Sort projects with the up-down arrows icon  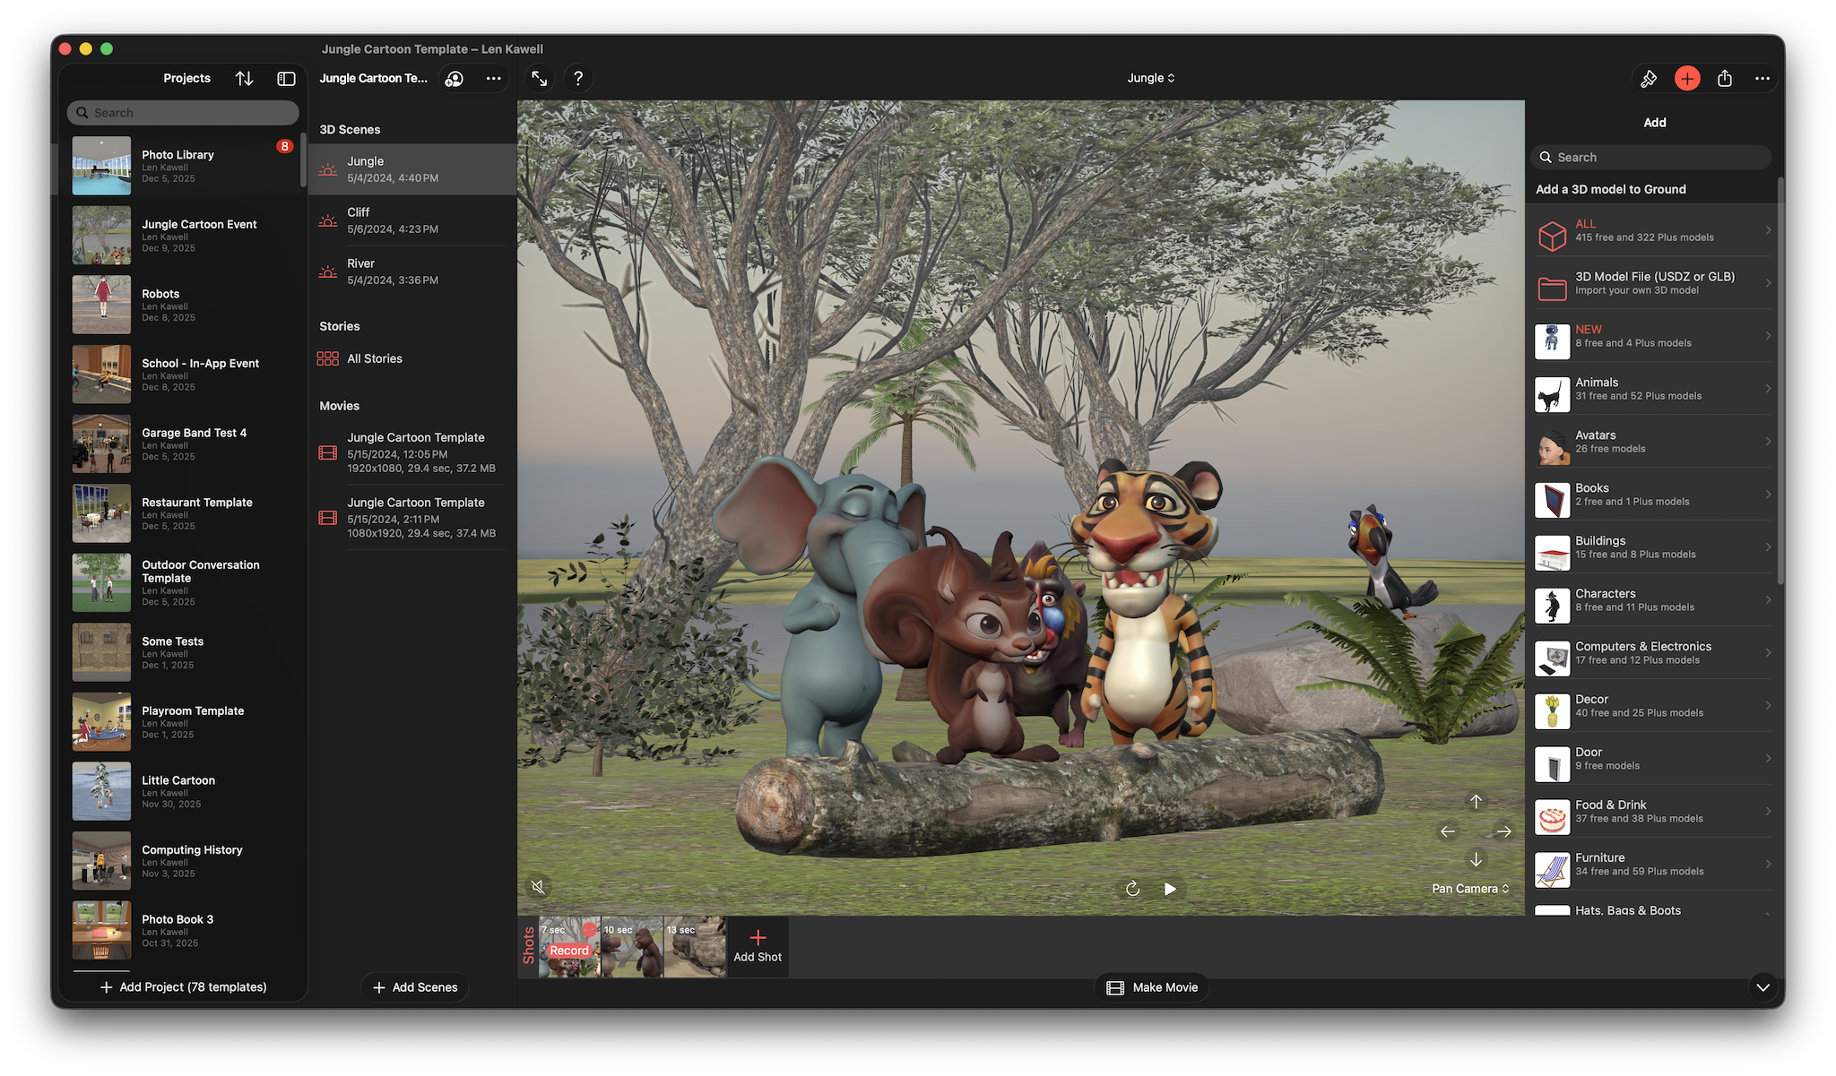[x=244, y=79]
